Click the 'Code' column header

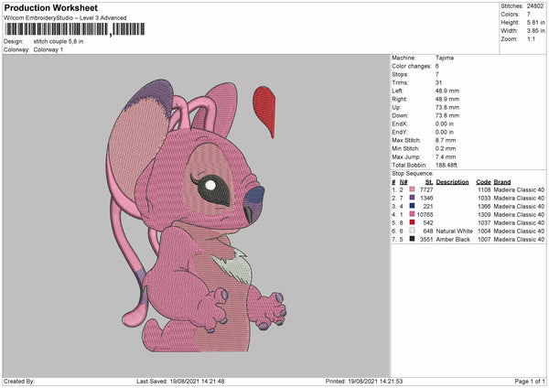click(483, 182)
